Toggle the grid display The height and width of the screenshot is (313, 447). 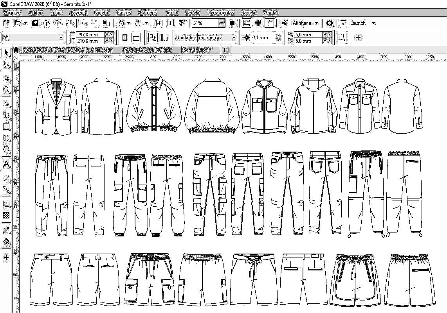pyautogui.click(x=258, y=23)
